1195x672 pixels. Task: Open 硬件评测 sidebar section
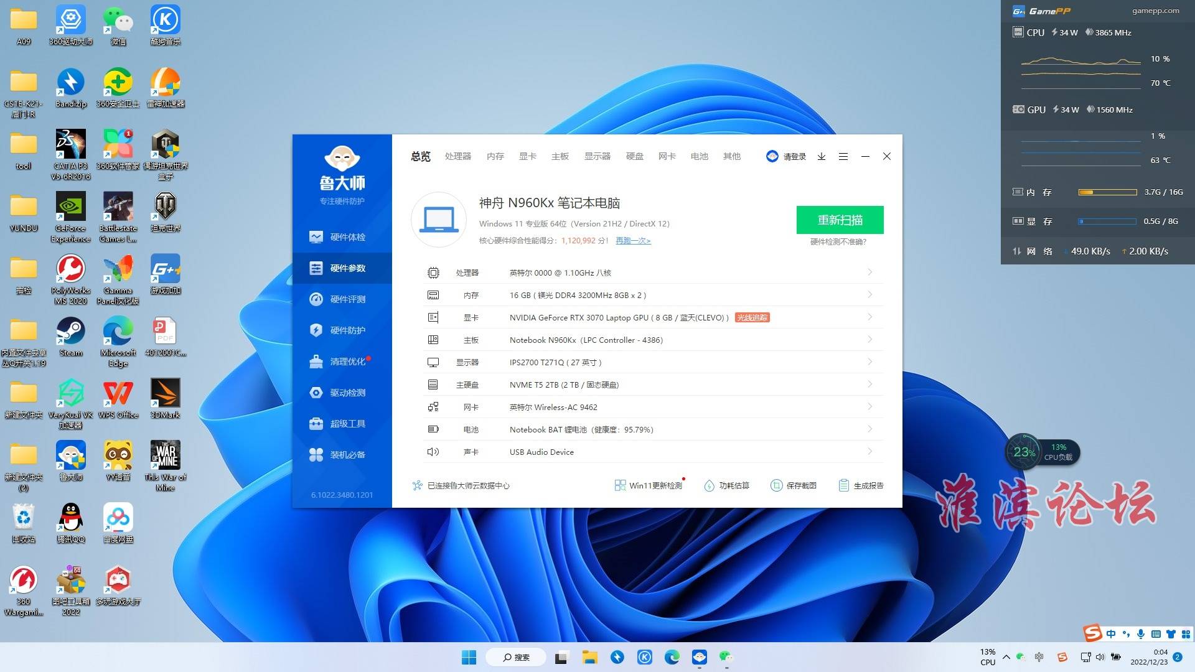click(342, 299)
